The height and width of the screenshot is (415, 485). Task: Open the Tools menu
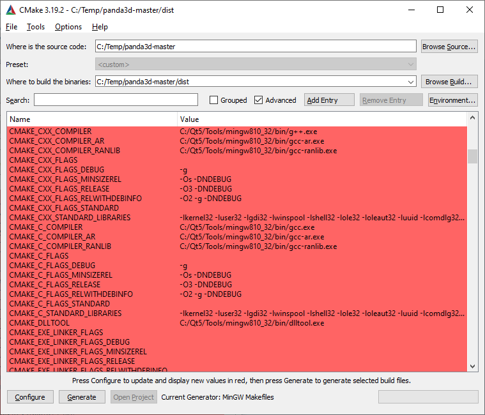coord(36,27)
